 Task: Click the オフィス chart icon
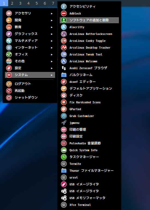coord(9,54)
